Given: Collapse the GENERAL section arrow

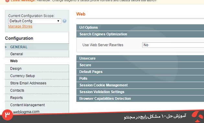Looking at the screenshot, I should pyautogui.click(x=6, y=47).
